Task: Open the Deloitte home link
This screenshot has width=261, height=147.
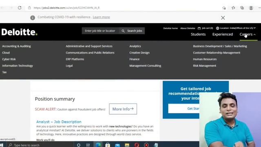Action: [x=170, y=28]
